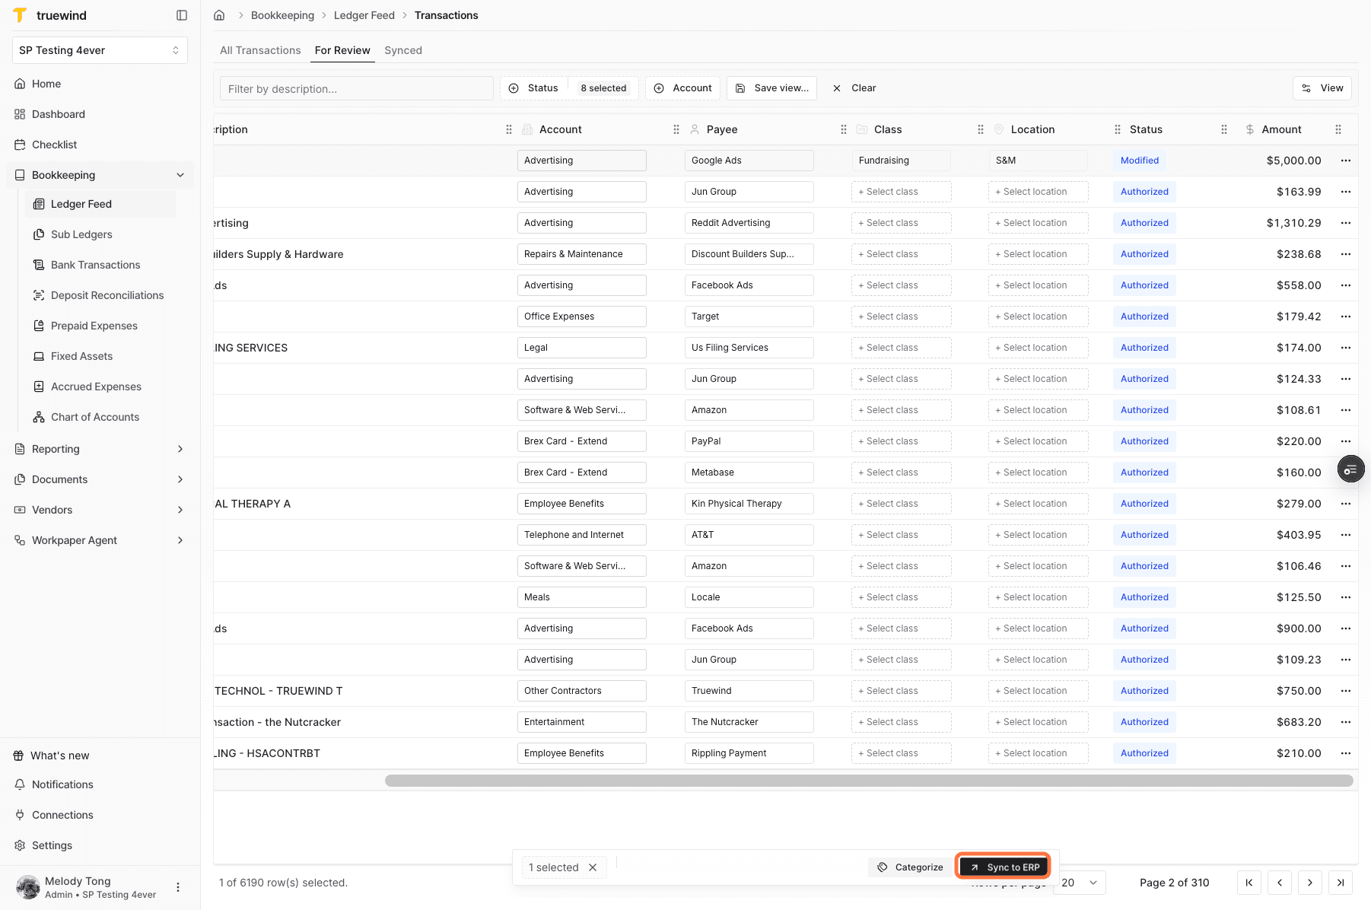The image size is (1371, 910).
Task: Switch to the For Review tab
Action: [x=342, y=50]
